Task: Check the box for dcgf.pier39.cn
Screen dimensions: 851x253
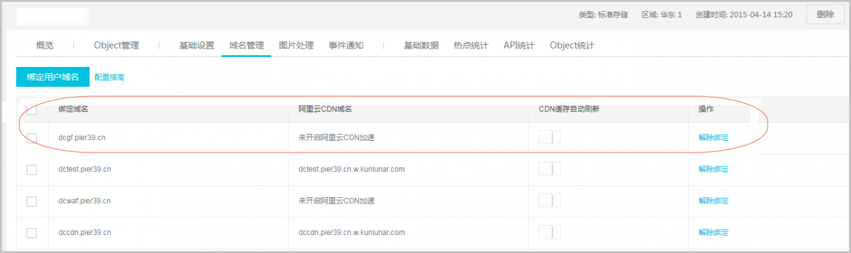Action: pyautogui.click(x=31, y=138)
